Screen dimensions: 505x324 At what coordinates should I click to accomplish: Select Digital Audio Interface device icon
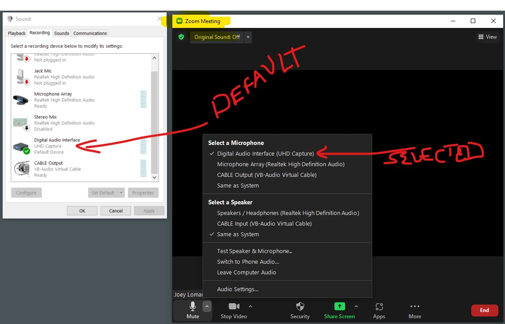(x=21, y=148)
